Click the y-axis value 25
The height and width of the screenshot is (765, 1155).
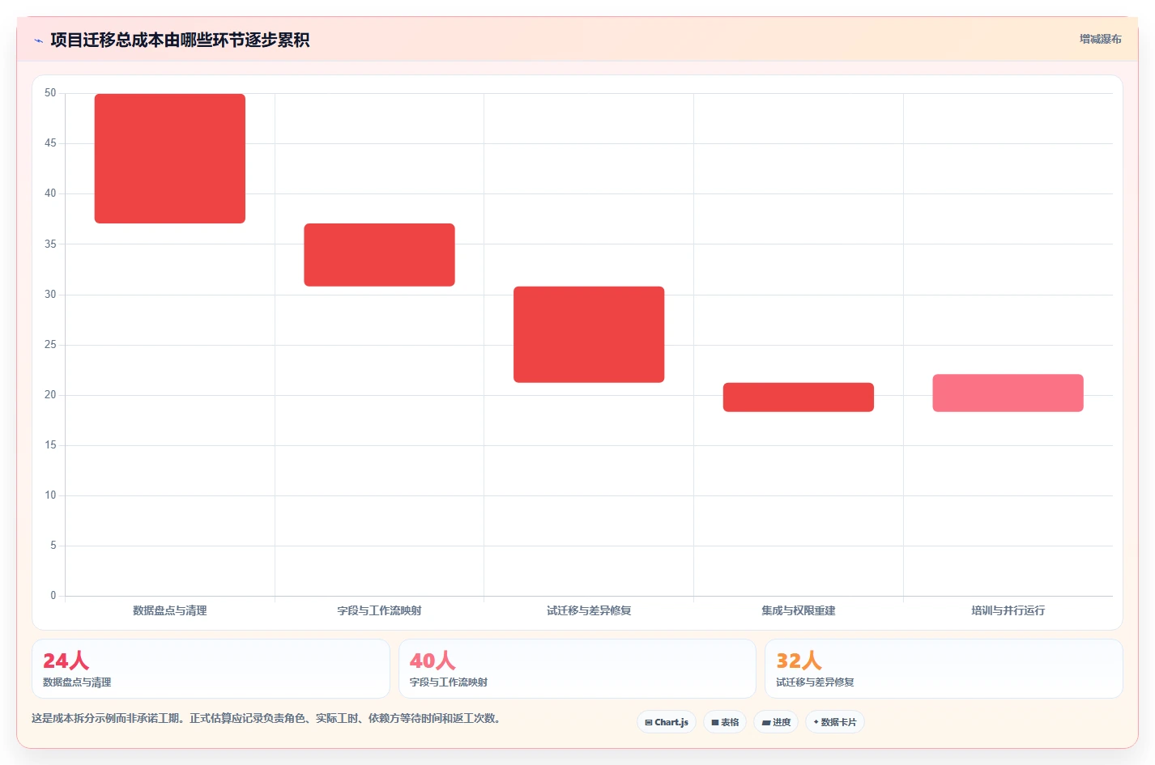[50, 345]
